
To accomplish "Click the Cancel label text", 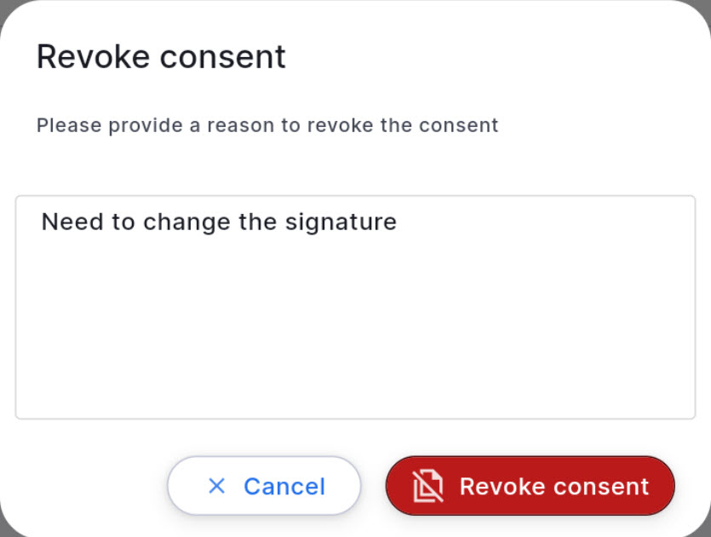I will pos(284,486).
